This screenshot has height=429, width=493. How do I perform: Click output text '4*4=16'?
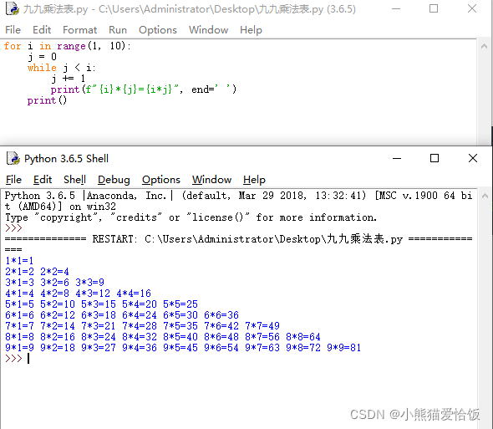(x=134, y=294)
